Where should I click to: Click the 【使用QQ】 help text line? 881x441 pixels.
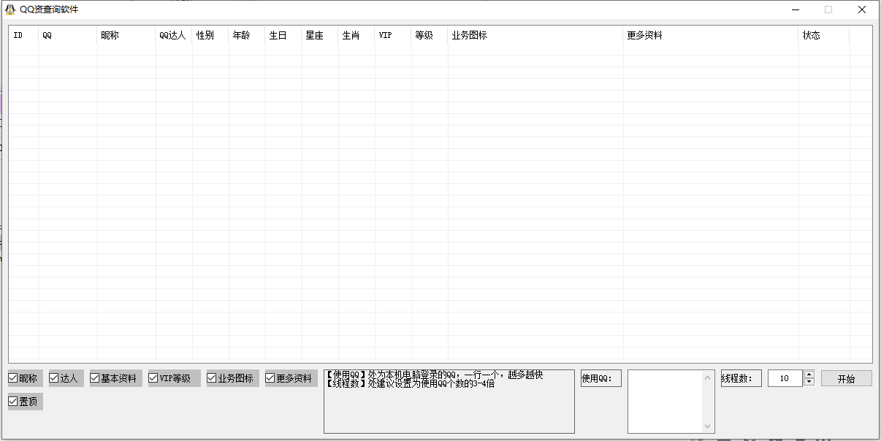click(435, 375)
